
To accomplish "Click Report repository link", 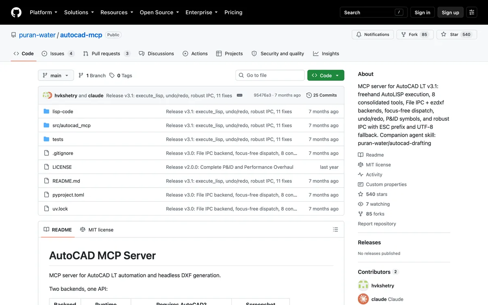I will click(x=377, y=224).
